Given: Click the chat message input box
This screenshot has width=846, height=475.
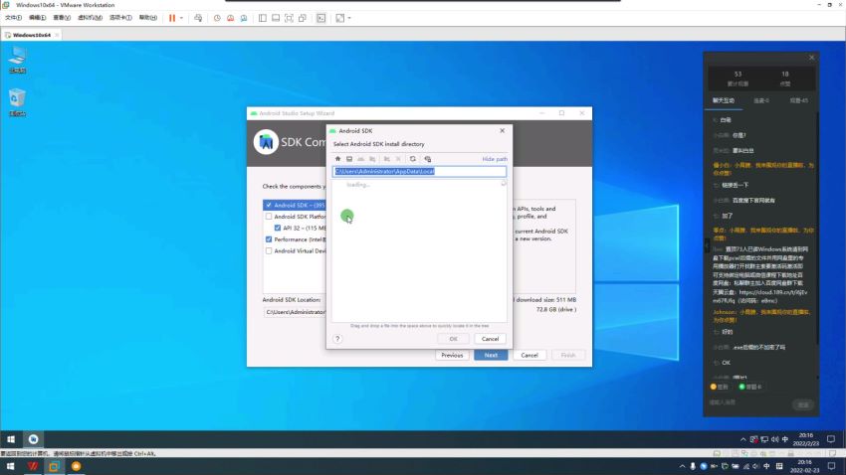Looking at the screenshot, I should coord(748,402).
